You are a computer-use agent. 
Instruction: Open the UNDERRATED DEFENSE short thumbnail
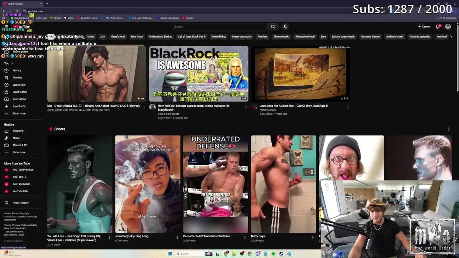pos(216,184)
